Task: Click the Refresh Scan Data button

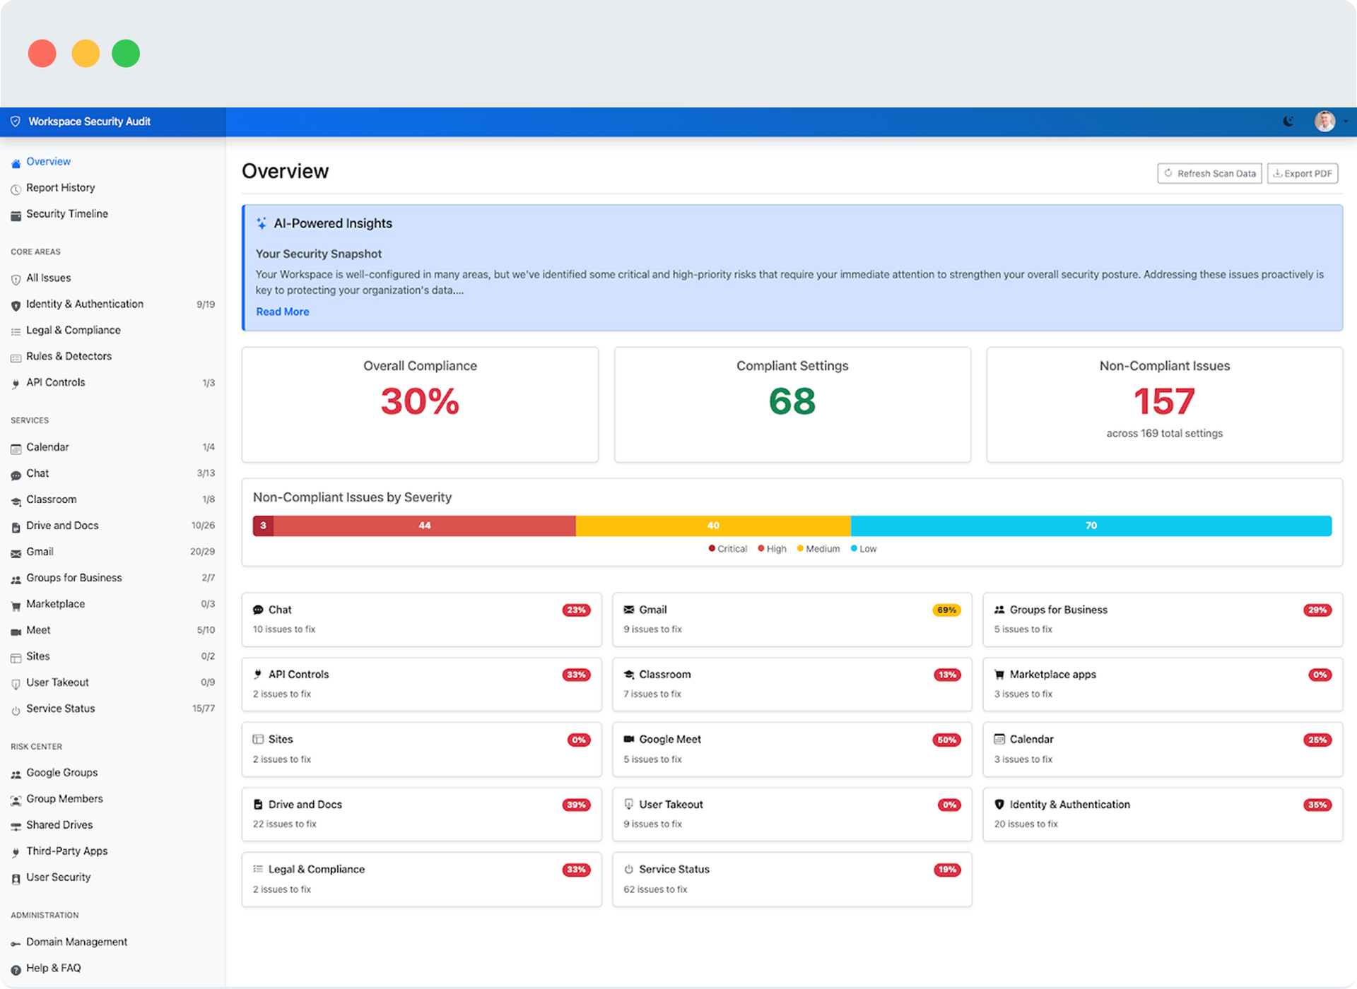Action: tap(1209, 173)
